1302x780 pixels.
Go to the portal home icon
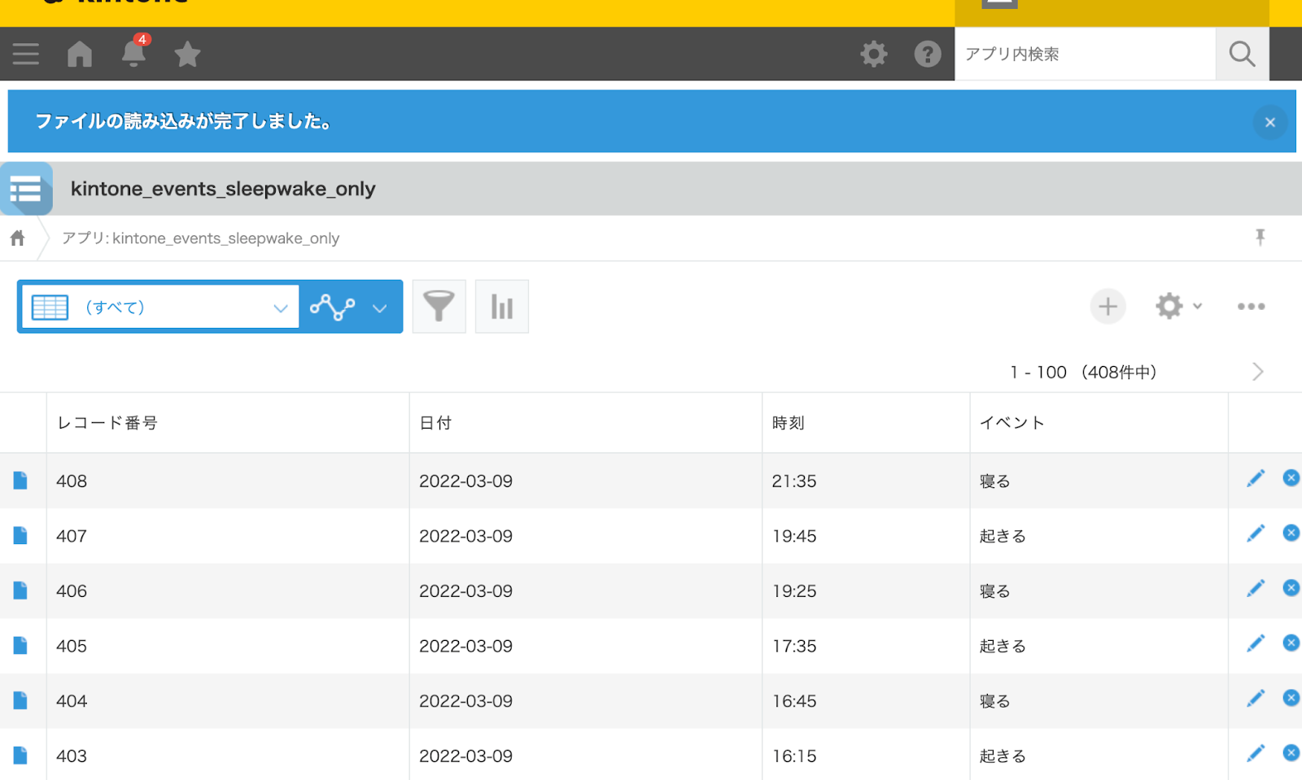coord(80,54)
